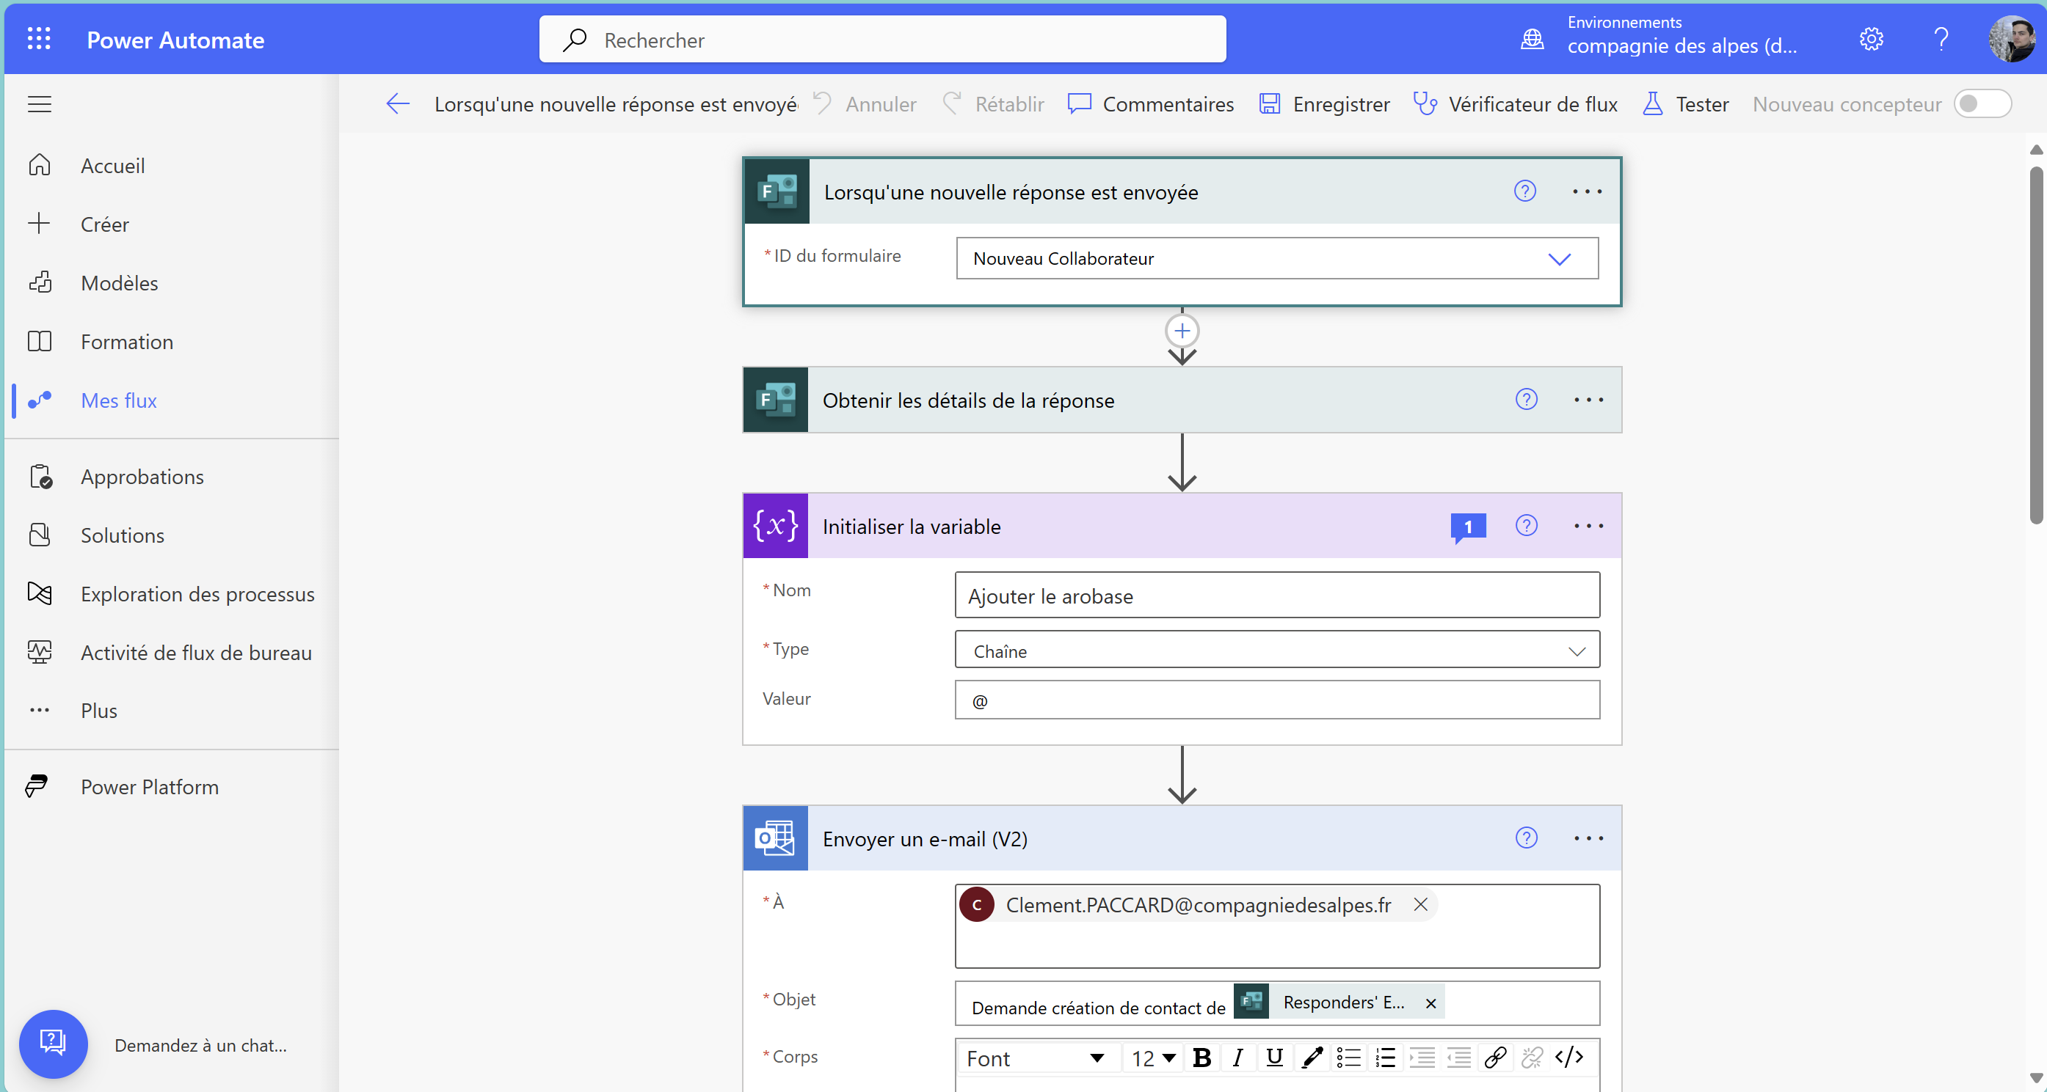
Task: Click the remove link icon
Action: pos(1531,1058)
